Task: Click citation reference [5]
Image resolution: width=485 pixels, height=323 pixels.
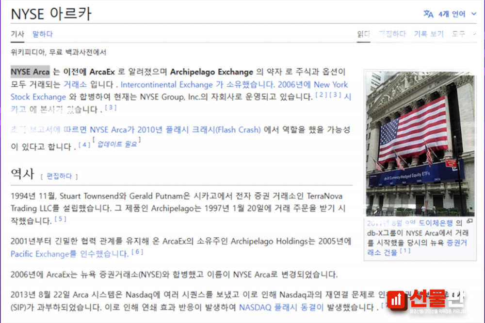Action: [x=60, y=219]
